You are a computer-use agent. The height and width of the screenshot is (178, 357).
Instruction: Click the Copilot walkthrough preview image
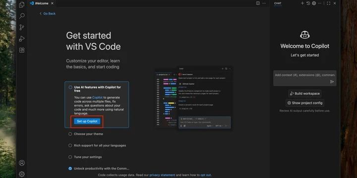click(x=194, y=98)
